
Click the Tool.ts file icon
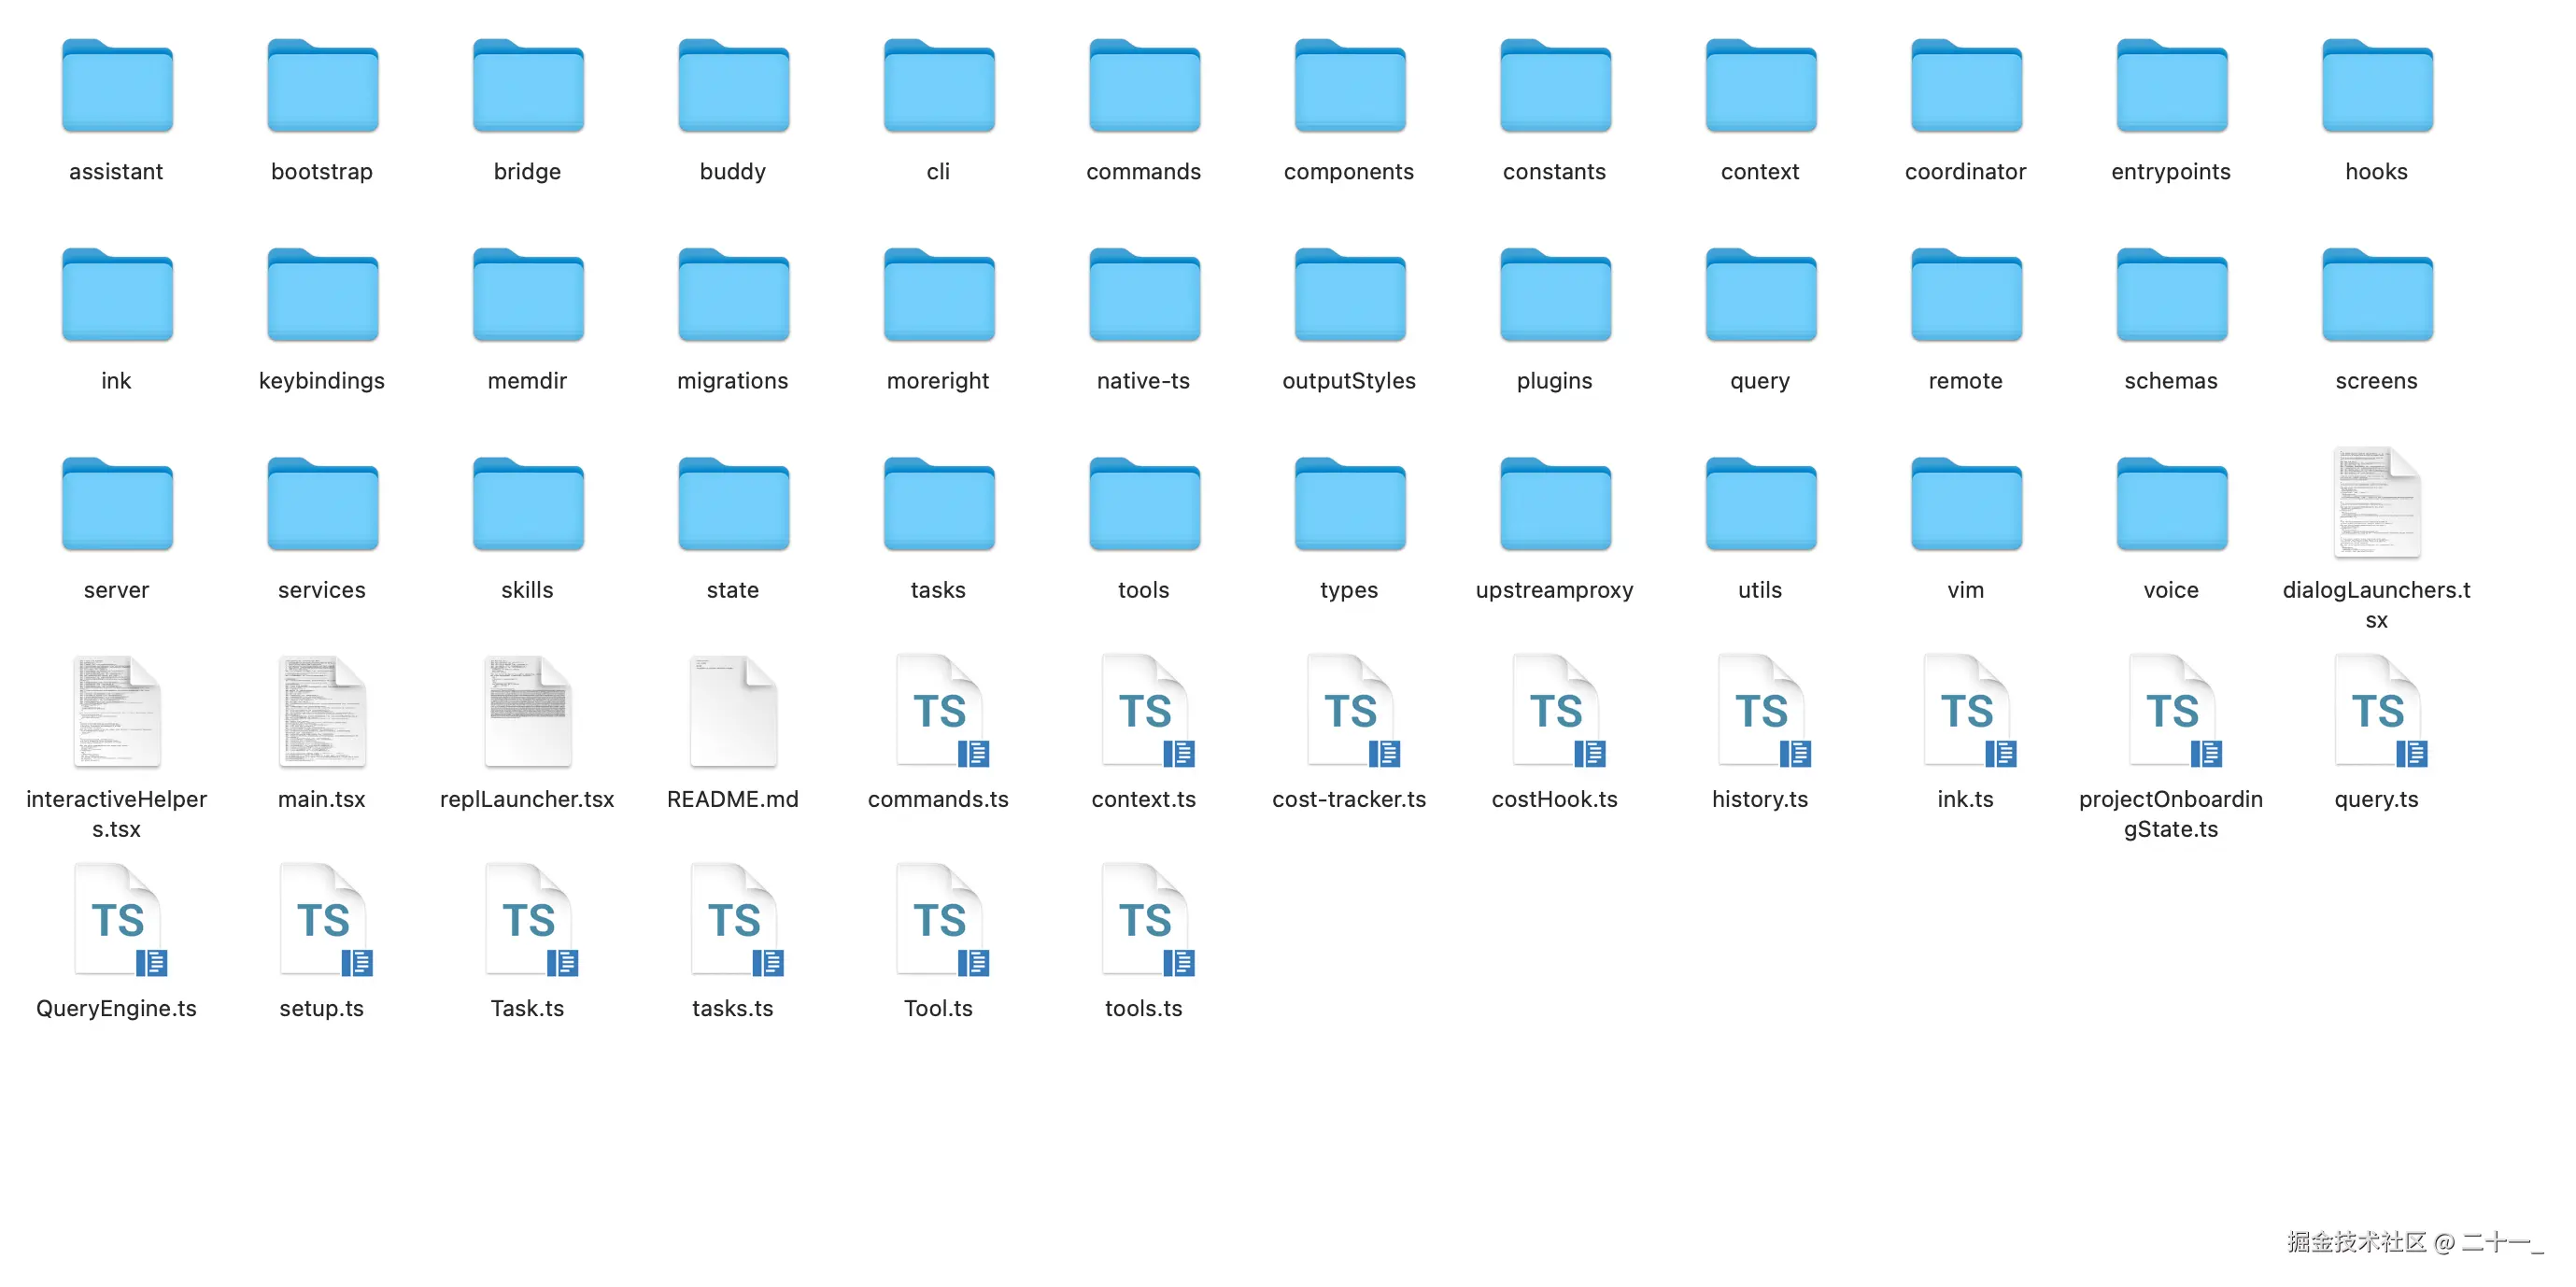click(x=939, y=921)
